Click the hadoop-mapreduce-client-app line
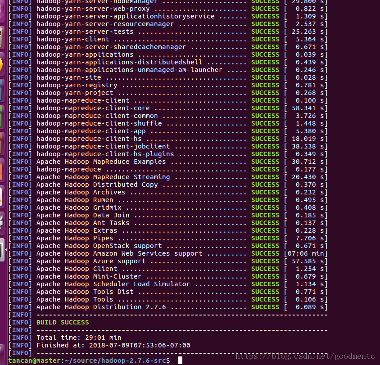 [x=167, y=131]
